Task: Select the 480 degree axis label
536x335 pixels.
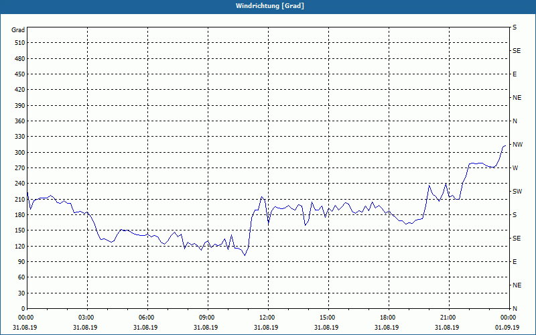Action: point(19,59)
